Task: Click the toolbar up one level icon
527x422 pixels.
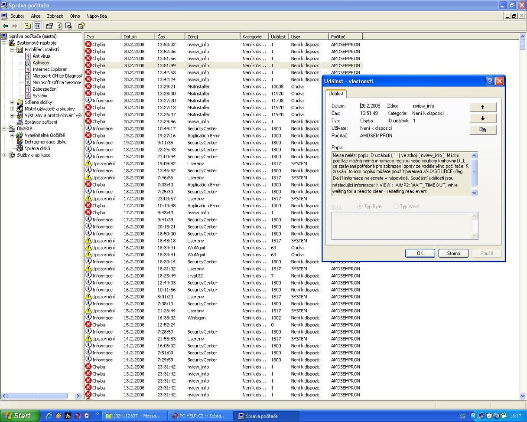Action: point(28,26)
